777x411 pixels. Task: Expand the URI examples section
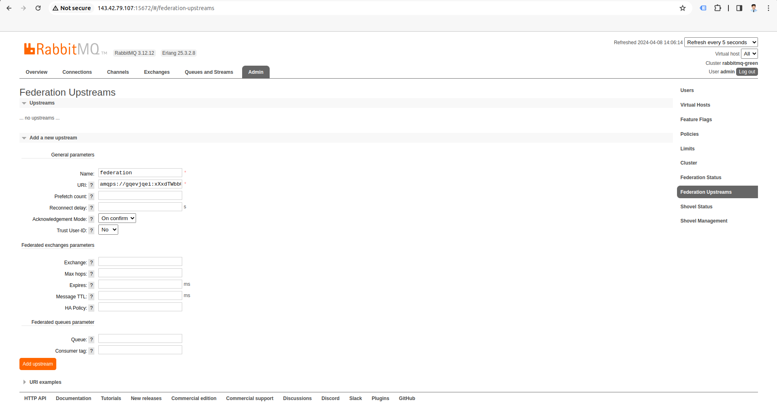(45, 382)
